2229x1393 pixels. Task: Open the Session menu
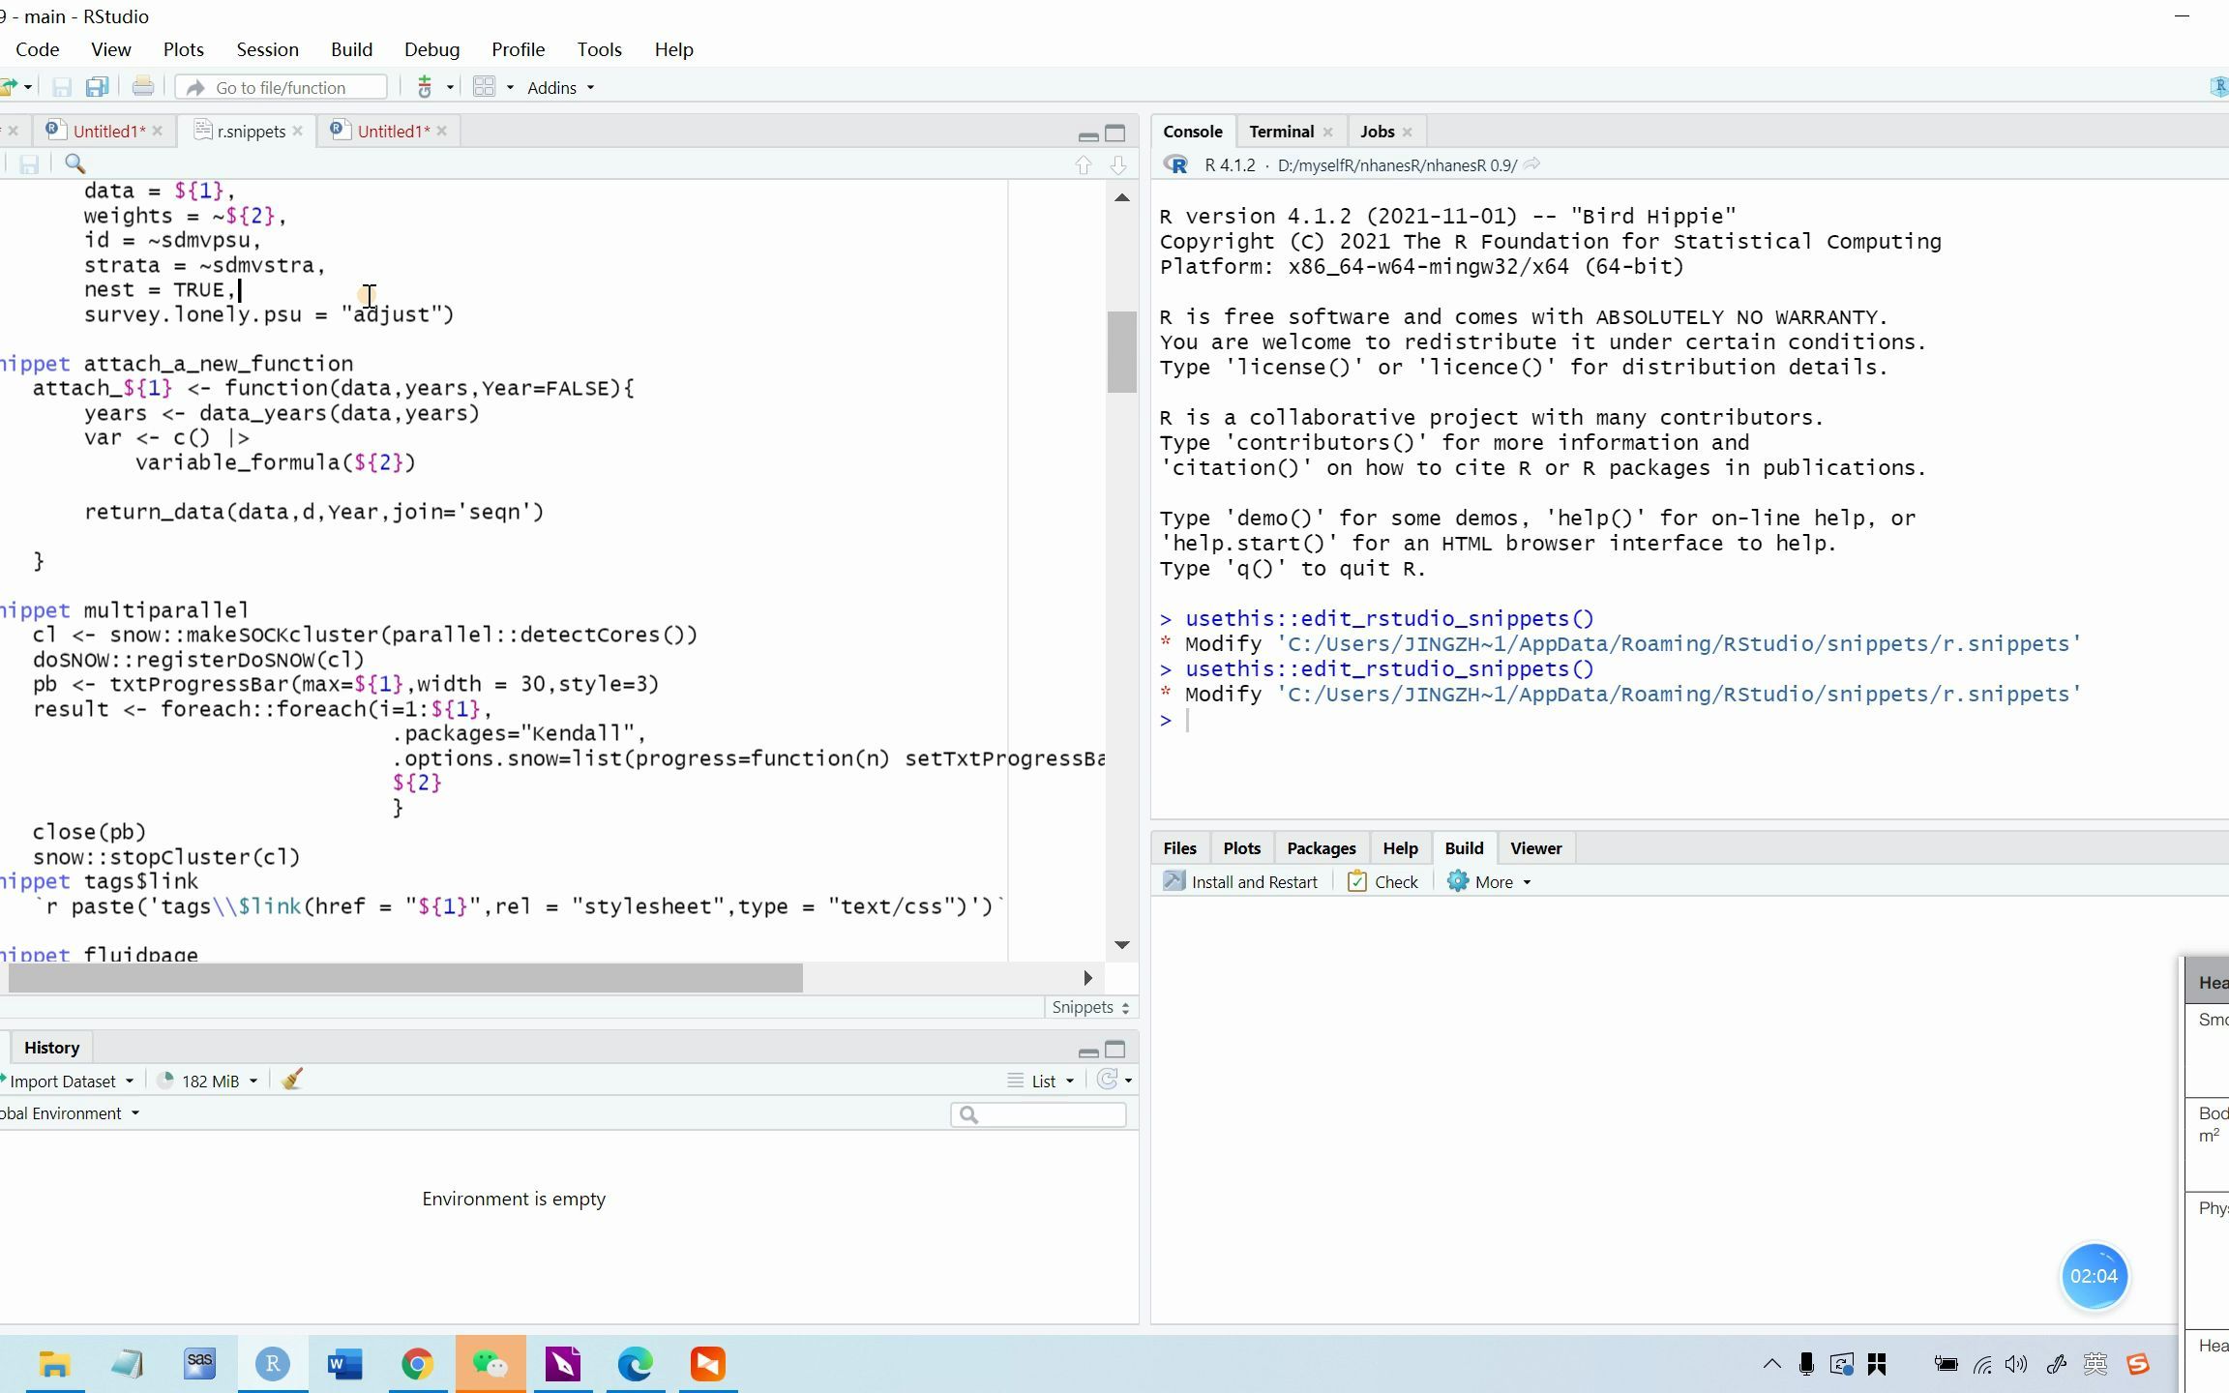pyautogui.click(x=267, y=49)
